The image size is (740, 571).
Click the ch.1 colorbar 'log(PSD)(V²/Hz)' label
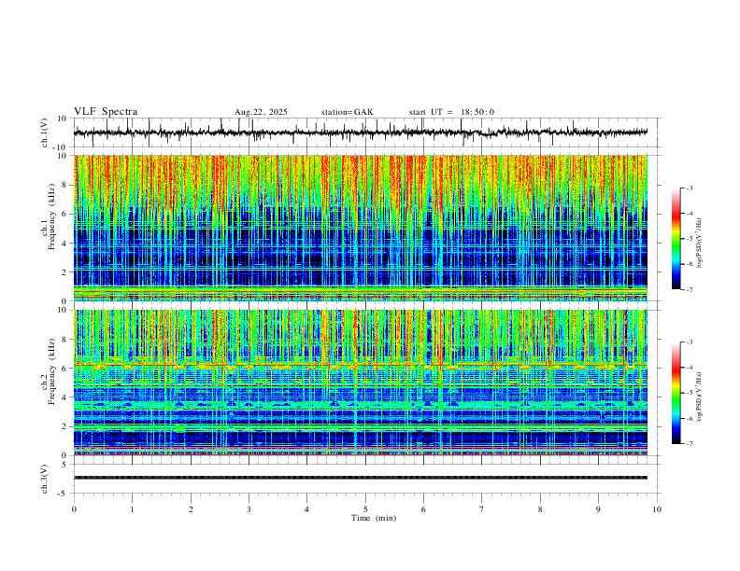point(700,243)
